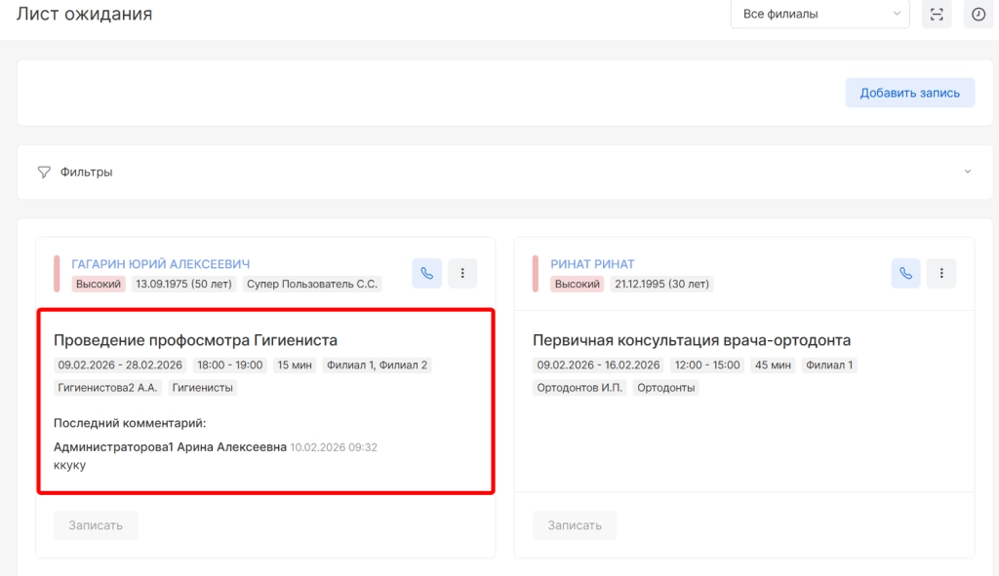
Task: Select Первичная консультация врача-ортодонта title
Action: [692, 340]
